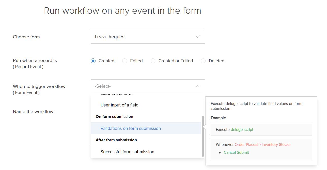Select "Validations on form submission" option

pos(131,128)
